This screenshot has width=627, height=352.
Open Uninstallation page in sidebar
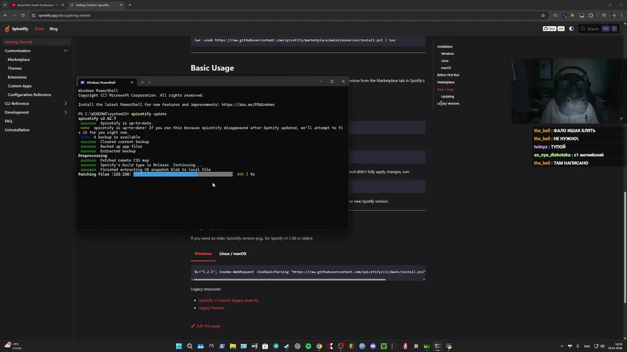(17, 130)
